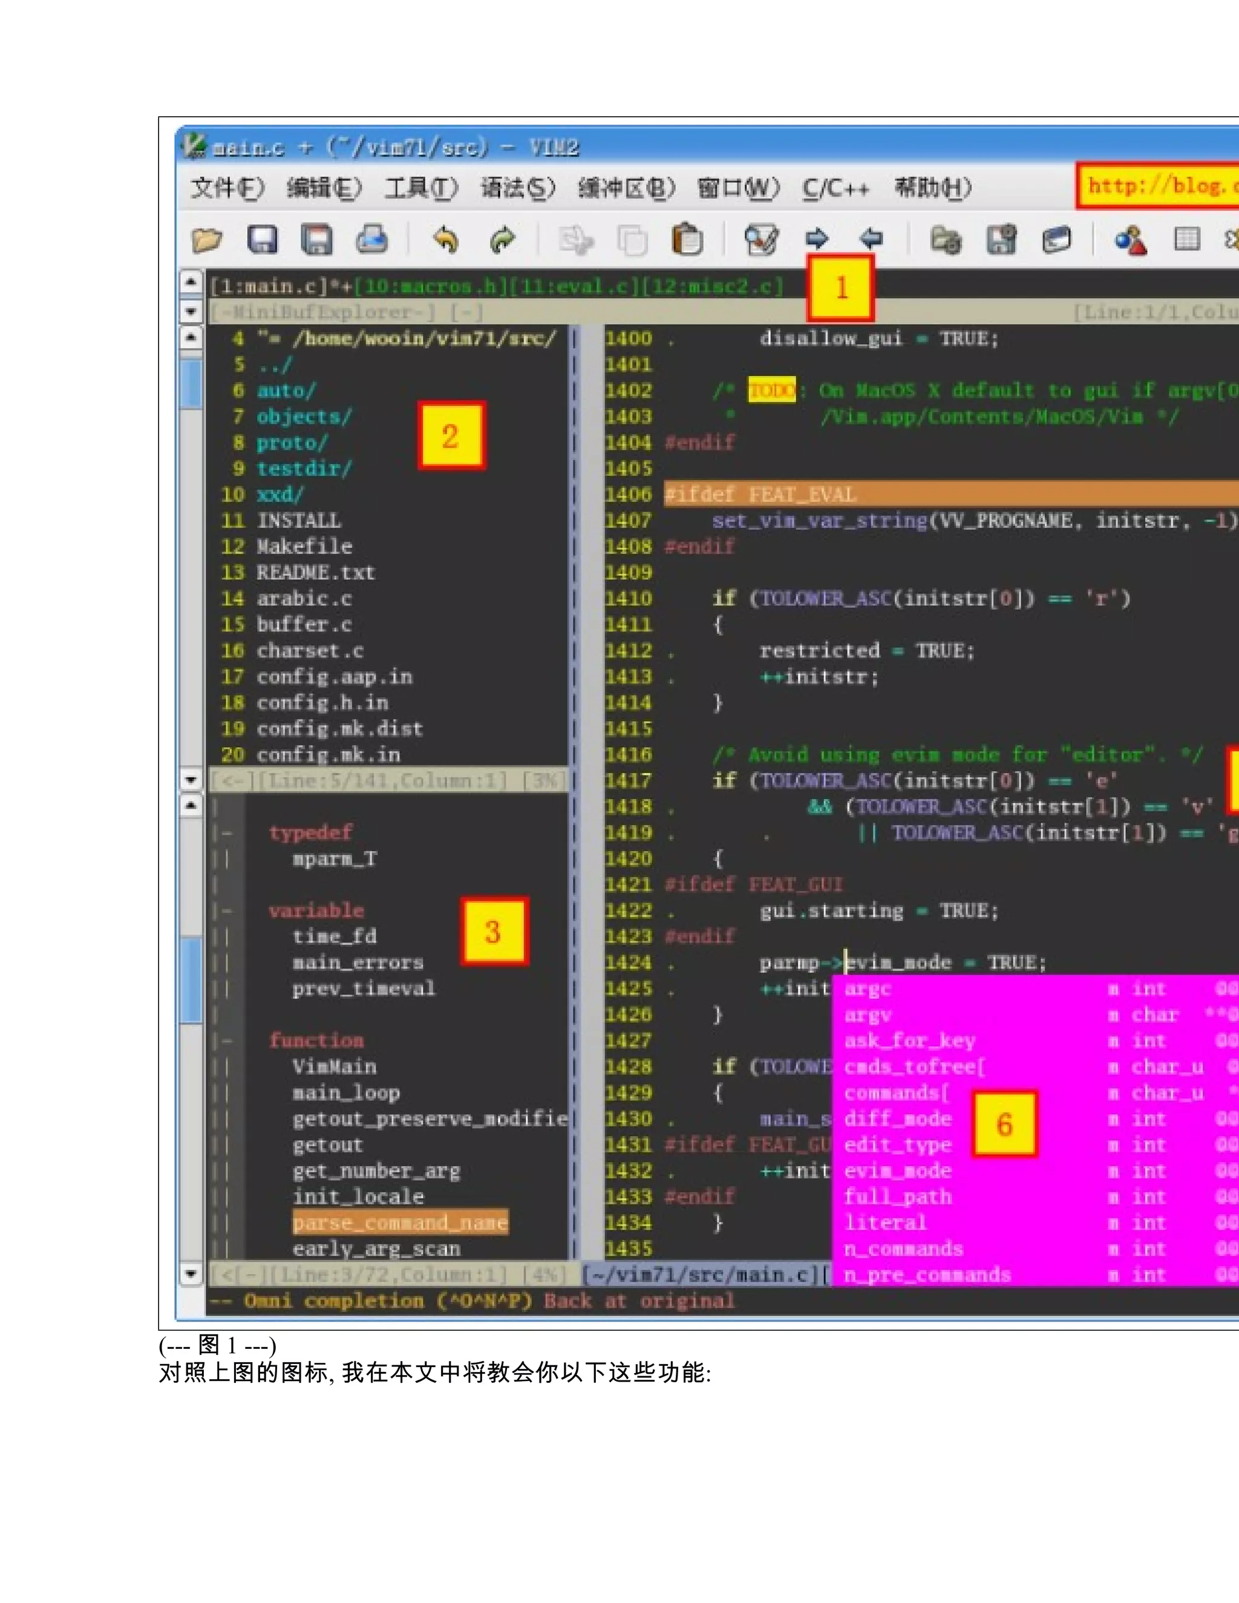Click the Find Previous left-arrow icon

(x=871, y=238)
